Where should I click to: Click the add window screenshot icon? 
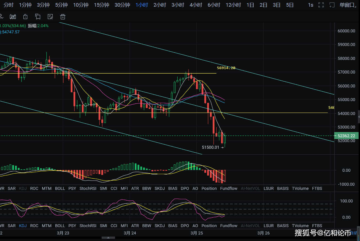click(x=332, y=5)
